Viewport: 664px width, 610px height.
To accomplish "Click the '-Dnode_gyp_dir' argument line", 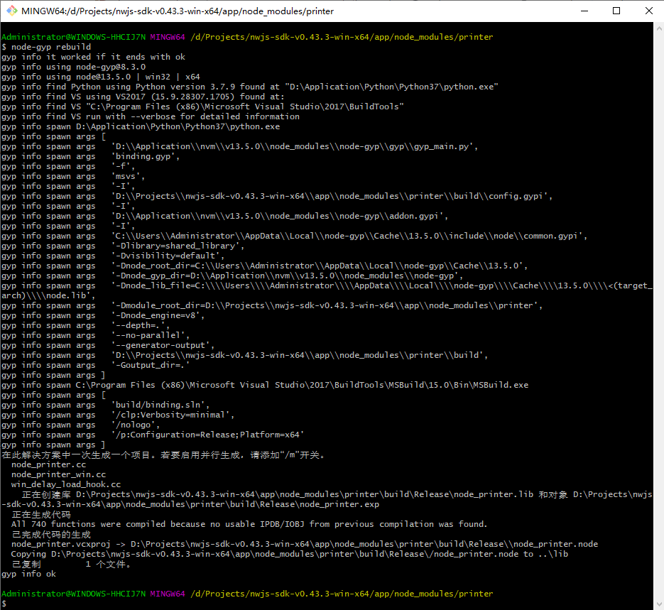I will click(232, 276).
